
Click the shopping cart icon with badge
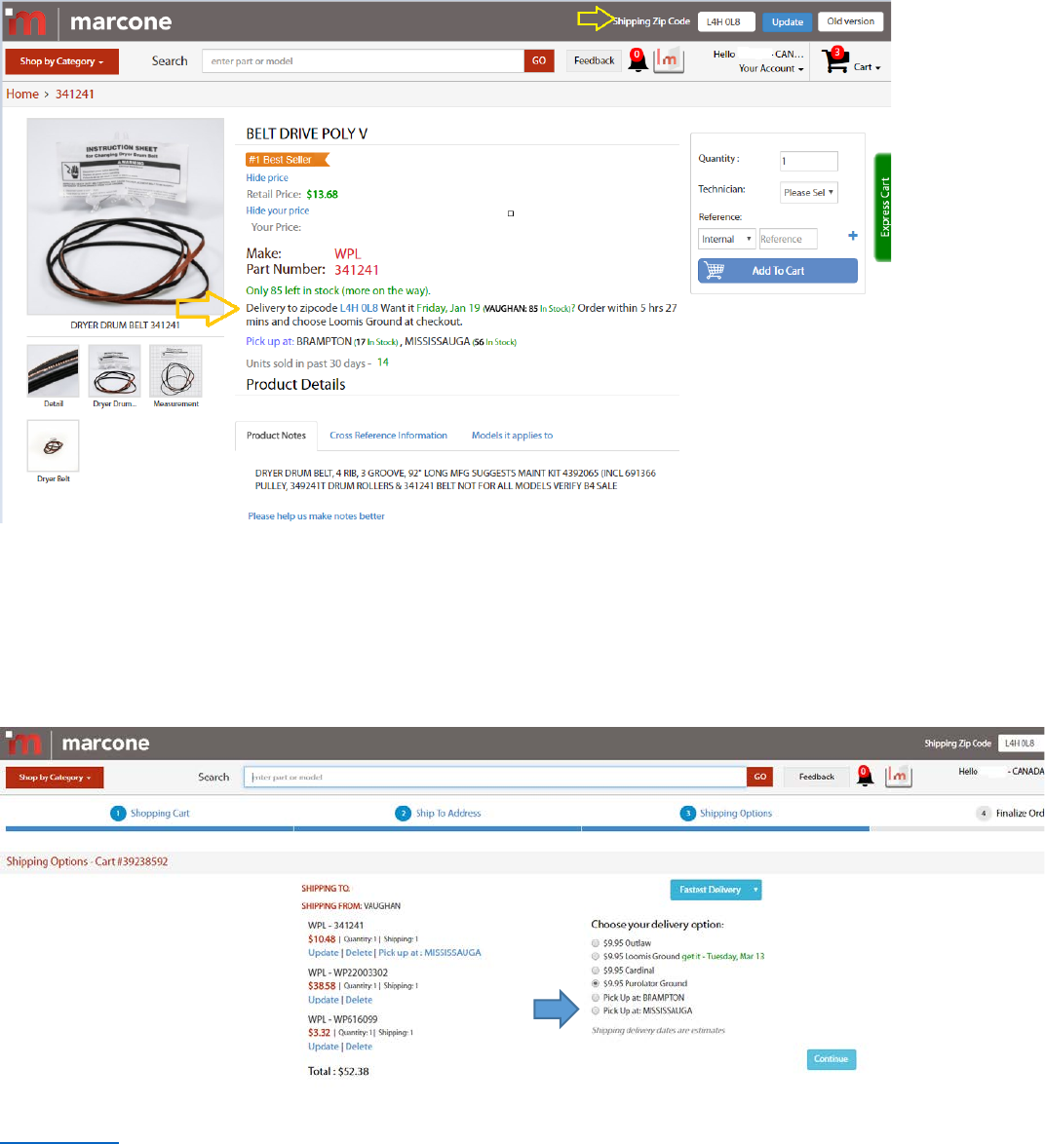tap(834, 59)
